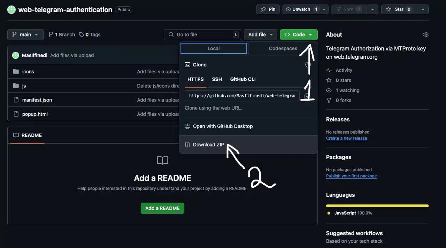This screenshot has height=248, width=446.
Task: Switch to the Codespaces tab
Action: pos(283,48)
